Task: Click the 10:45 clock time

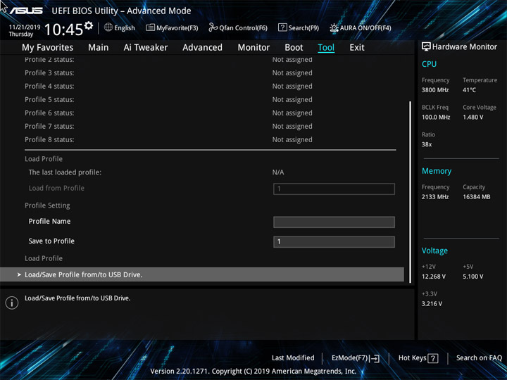Action: [x=63, y=30]
